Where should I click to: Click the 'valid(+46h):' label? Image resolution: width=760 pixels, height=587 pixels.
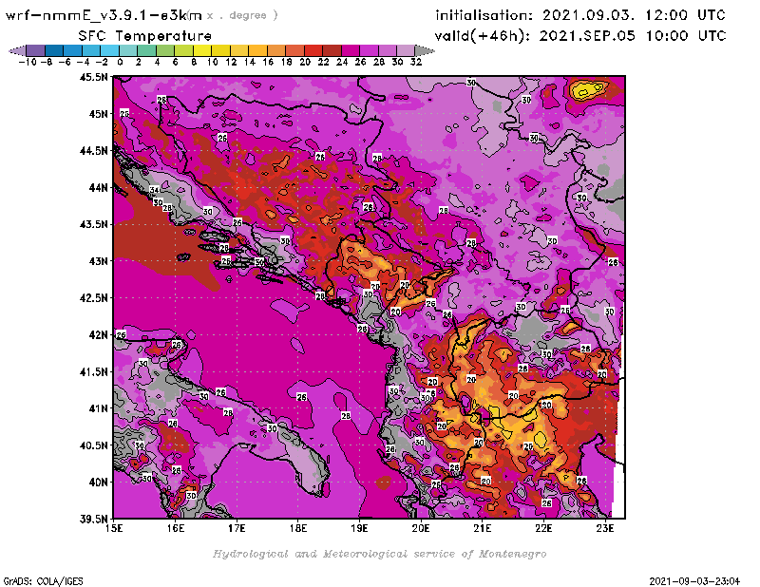(483, 36)
